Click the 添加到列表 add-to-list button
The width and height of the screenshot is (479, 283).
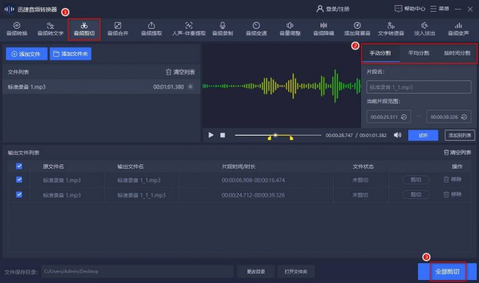coord(460,136)
